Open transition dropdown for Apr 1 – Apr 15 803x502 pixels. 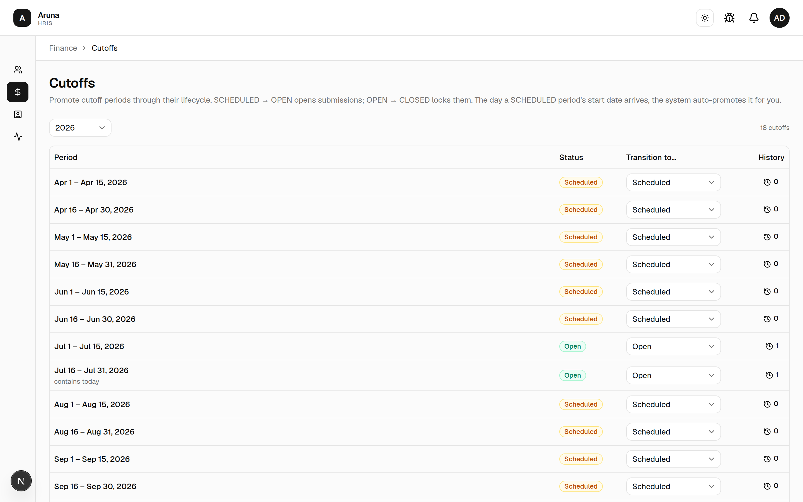coord(673,183)
